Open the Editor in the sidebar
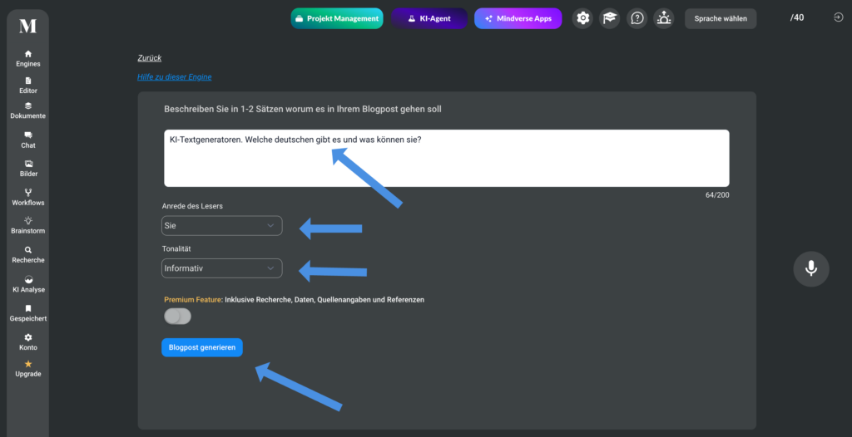The height and width of the screenshot is (437, 852). [28, 86]
